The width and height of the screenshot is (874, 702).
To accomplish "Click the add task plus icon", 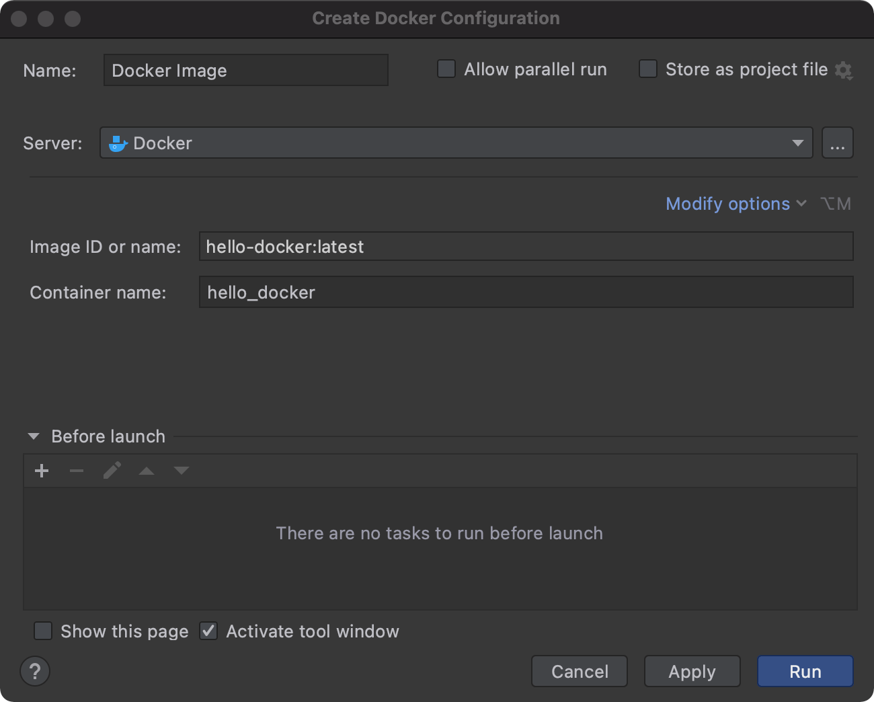I will point(42,471).
